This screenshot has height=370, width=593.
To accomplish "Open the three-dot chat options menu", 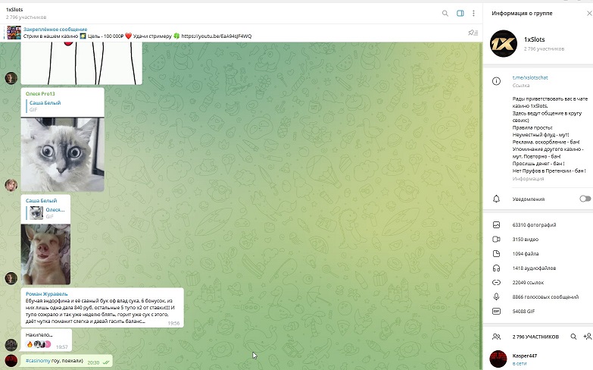I will pyautogui.click(x=473, y=13).
